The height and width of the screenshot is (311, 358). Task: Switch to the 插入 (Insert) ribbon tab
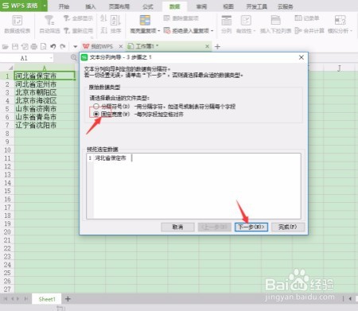coord(91,6)
